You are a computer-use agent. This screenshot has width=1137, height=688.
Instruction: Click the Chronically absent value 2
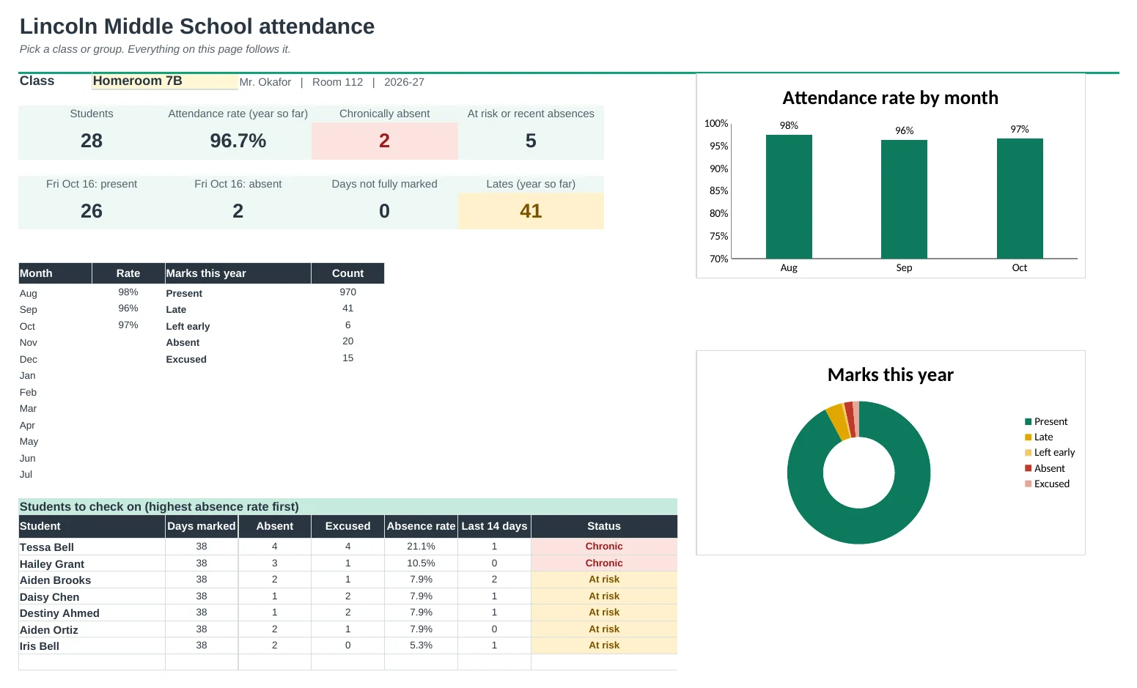[x=384, y=141]
